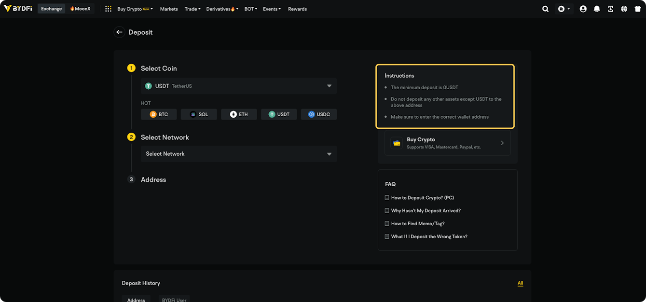Choose the SOL hot coin chip
The width and height of the screenshot is (646, 302).
click(x=199, y=114)
